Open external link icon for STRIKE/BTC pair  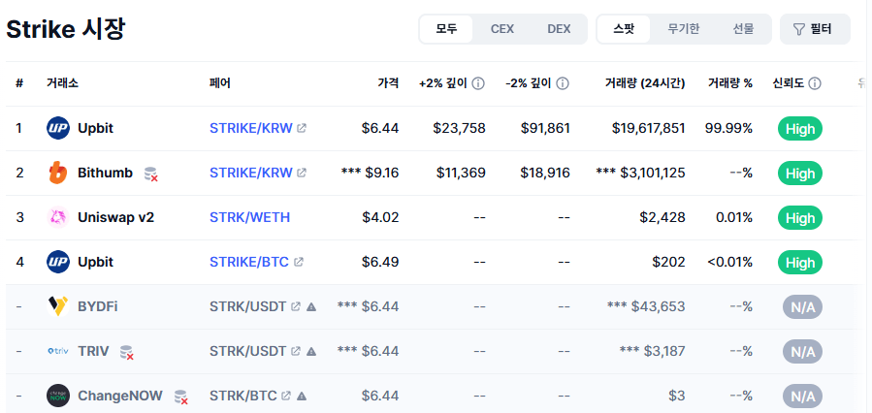299,261
